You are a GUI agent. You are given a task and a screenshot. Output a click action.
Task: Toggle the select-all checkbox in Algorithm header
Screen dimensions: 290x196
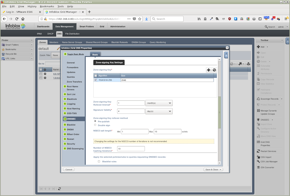(x=96, y=76)
